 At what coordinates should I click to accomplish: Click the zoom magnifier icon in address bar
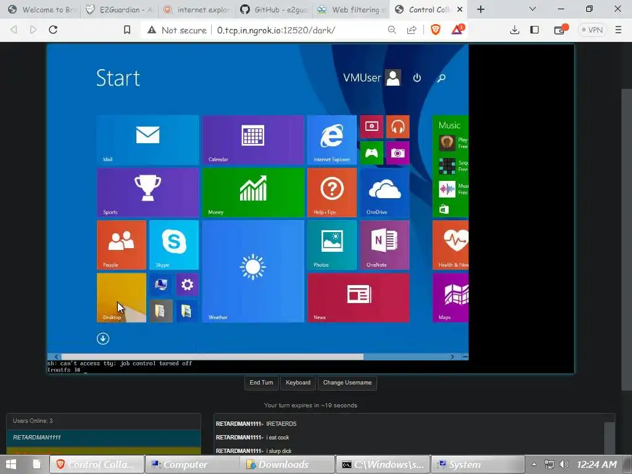(x=392, y=30)
